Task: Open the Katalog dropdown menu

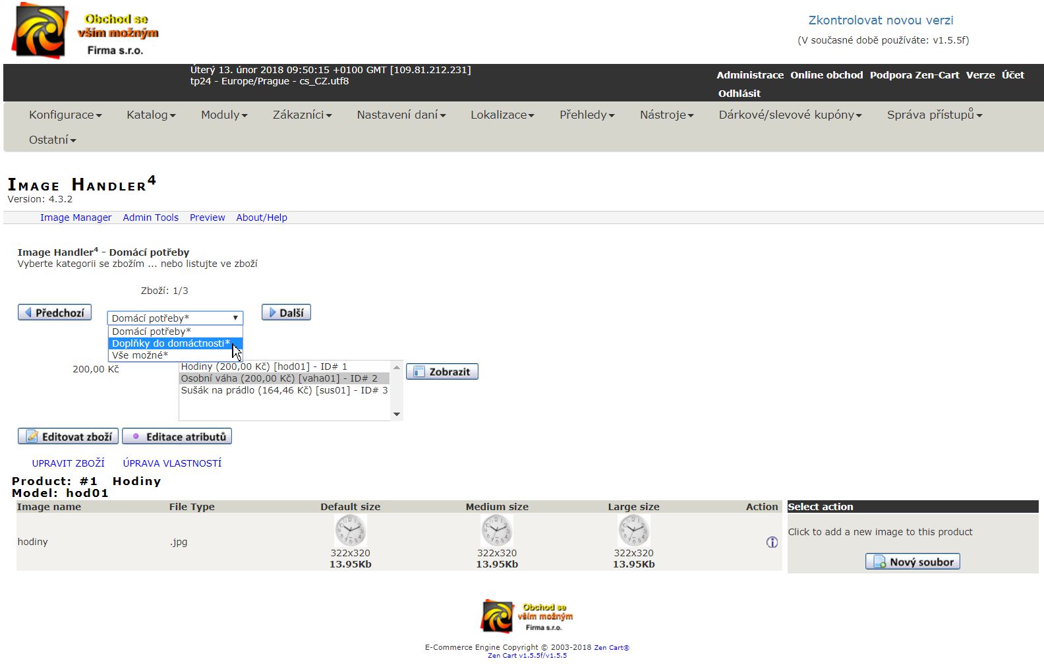Action: pyautogui.click(x=151, y=115)
